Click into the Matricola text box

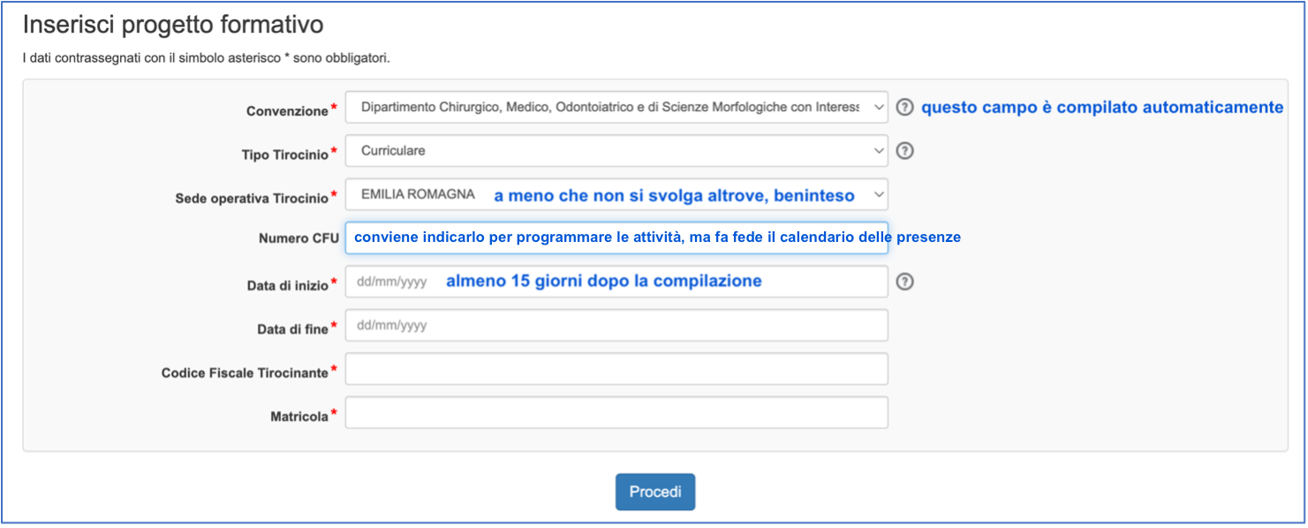(x=616, y=412)
